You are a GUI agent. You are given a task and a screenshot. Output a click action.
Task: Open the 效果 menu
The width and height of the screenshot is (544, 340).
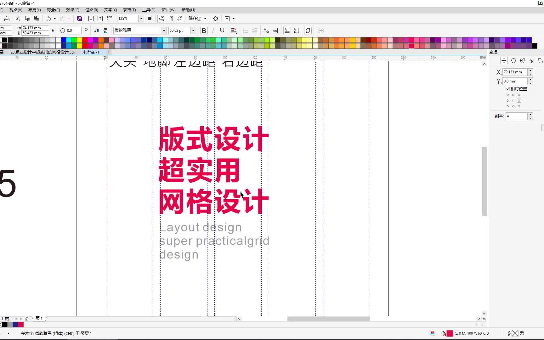pos(72,10)
